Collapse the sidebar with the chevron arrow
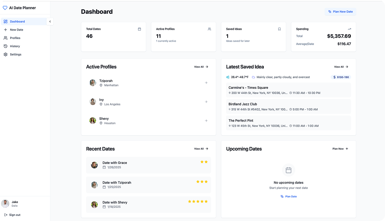Image resolution: width=385 pixels, height=221 pixels. [x=50, y=21]
